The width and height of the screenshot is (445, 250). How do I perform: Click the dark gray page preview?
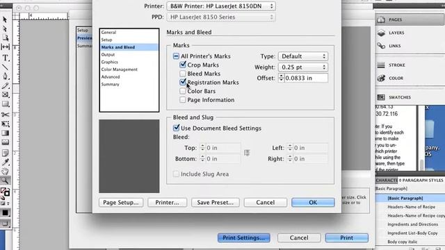pyautogui.click(x=129, y=156)
